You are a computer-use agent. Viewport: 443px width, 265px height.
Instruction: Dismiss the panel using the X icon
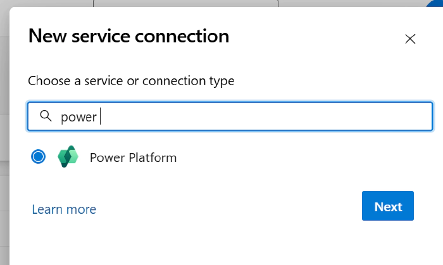[x=410, y=39]
